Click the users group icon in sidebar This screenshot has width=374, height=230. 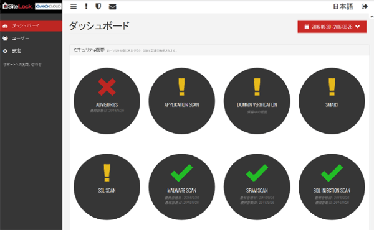click(x=5, y=39)
